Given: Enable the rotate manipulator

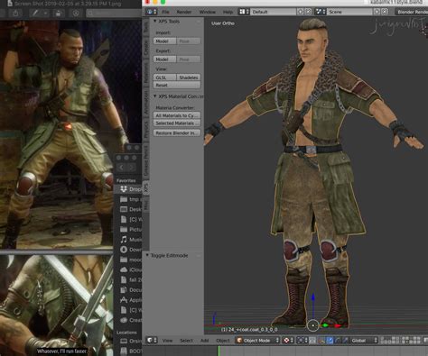Looking at the screenshot, I should [x=338, y=341].
